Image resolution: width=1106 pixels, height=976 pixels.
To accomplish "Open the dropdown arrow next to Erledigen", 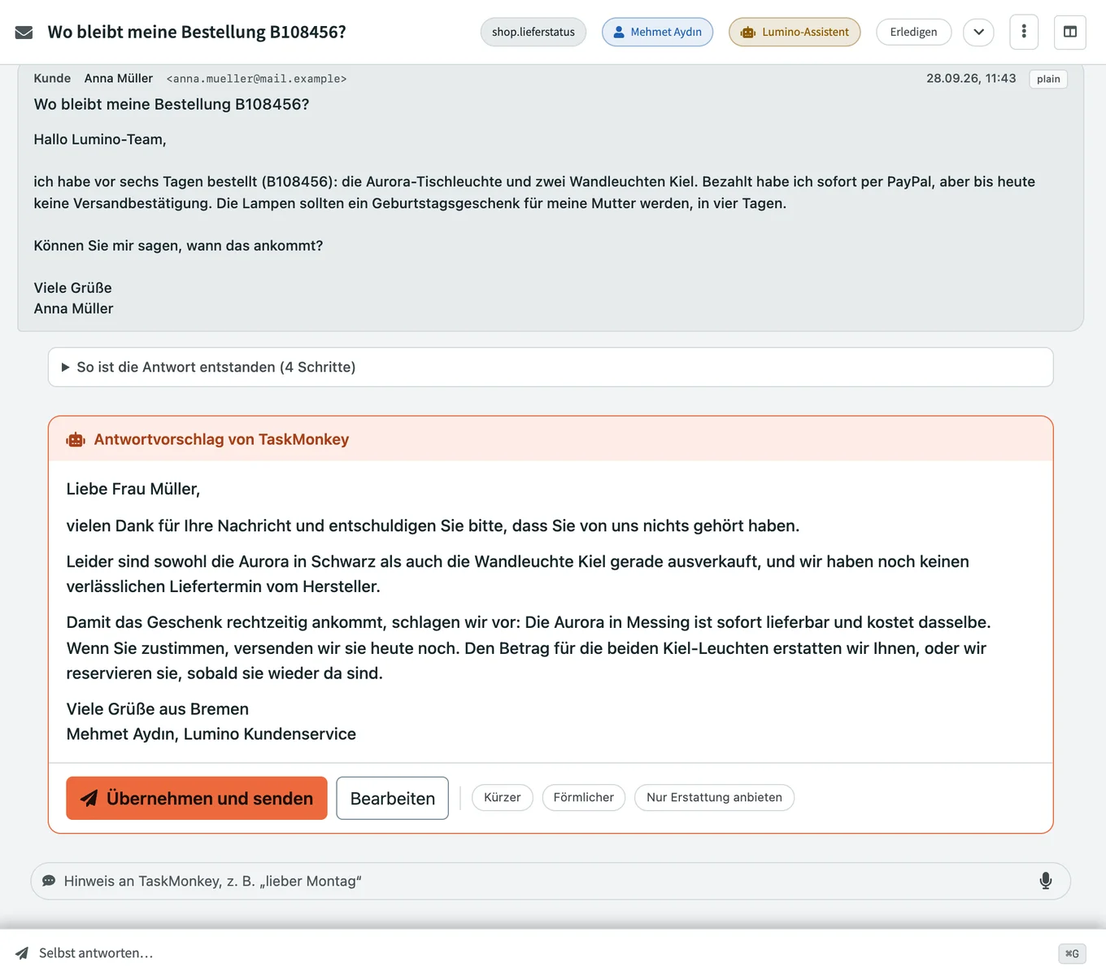I will (979, 32).
